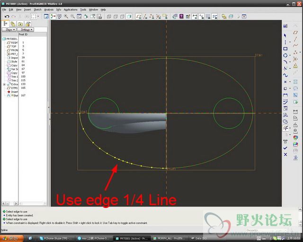Image resolution: width=303 pixels, height=242 pixels.
Task: Select the Arc sketch tool
Action: 285,62
